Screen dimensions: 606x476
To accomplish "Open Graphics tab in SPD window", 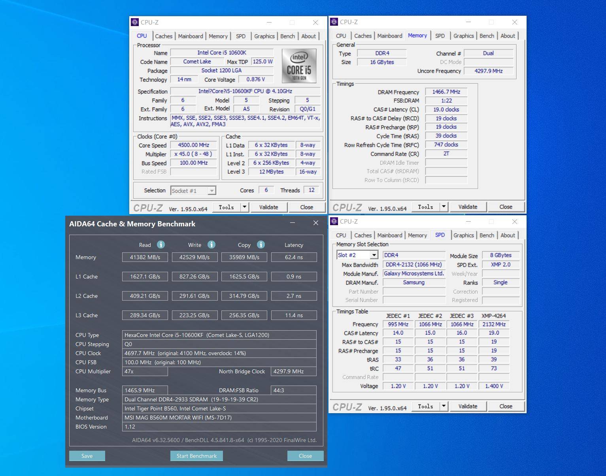I will [x=464, y=235].
